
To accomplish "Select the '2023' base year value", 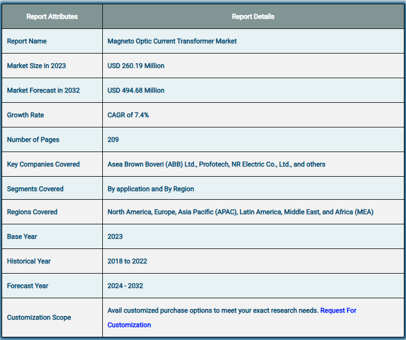I will point(115,237).
